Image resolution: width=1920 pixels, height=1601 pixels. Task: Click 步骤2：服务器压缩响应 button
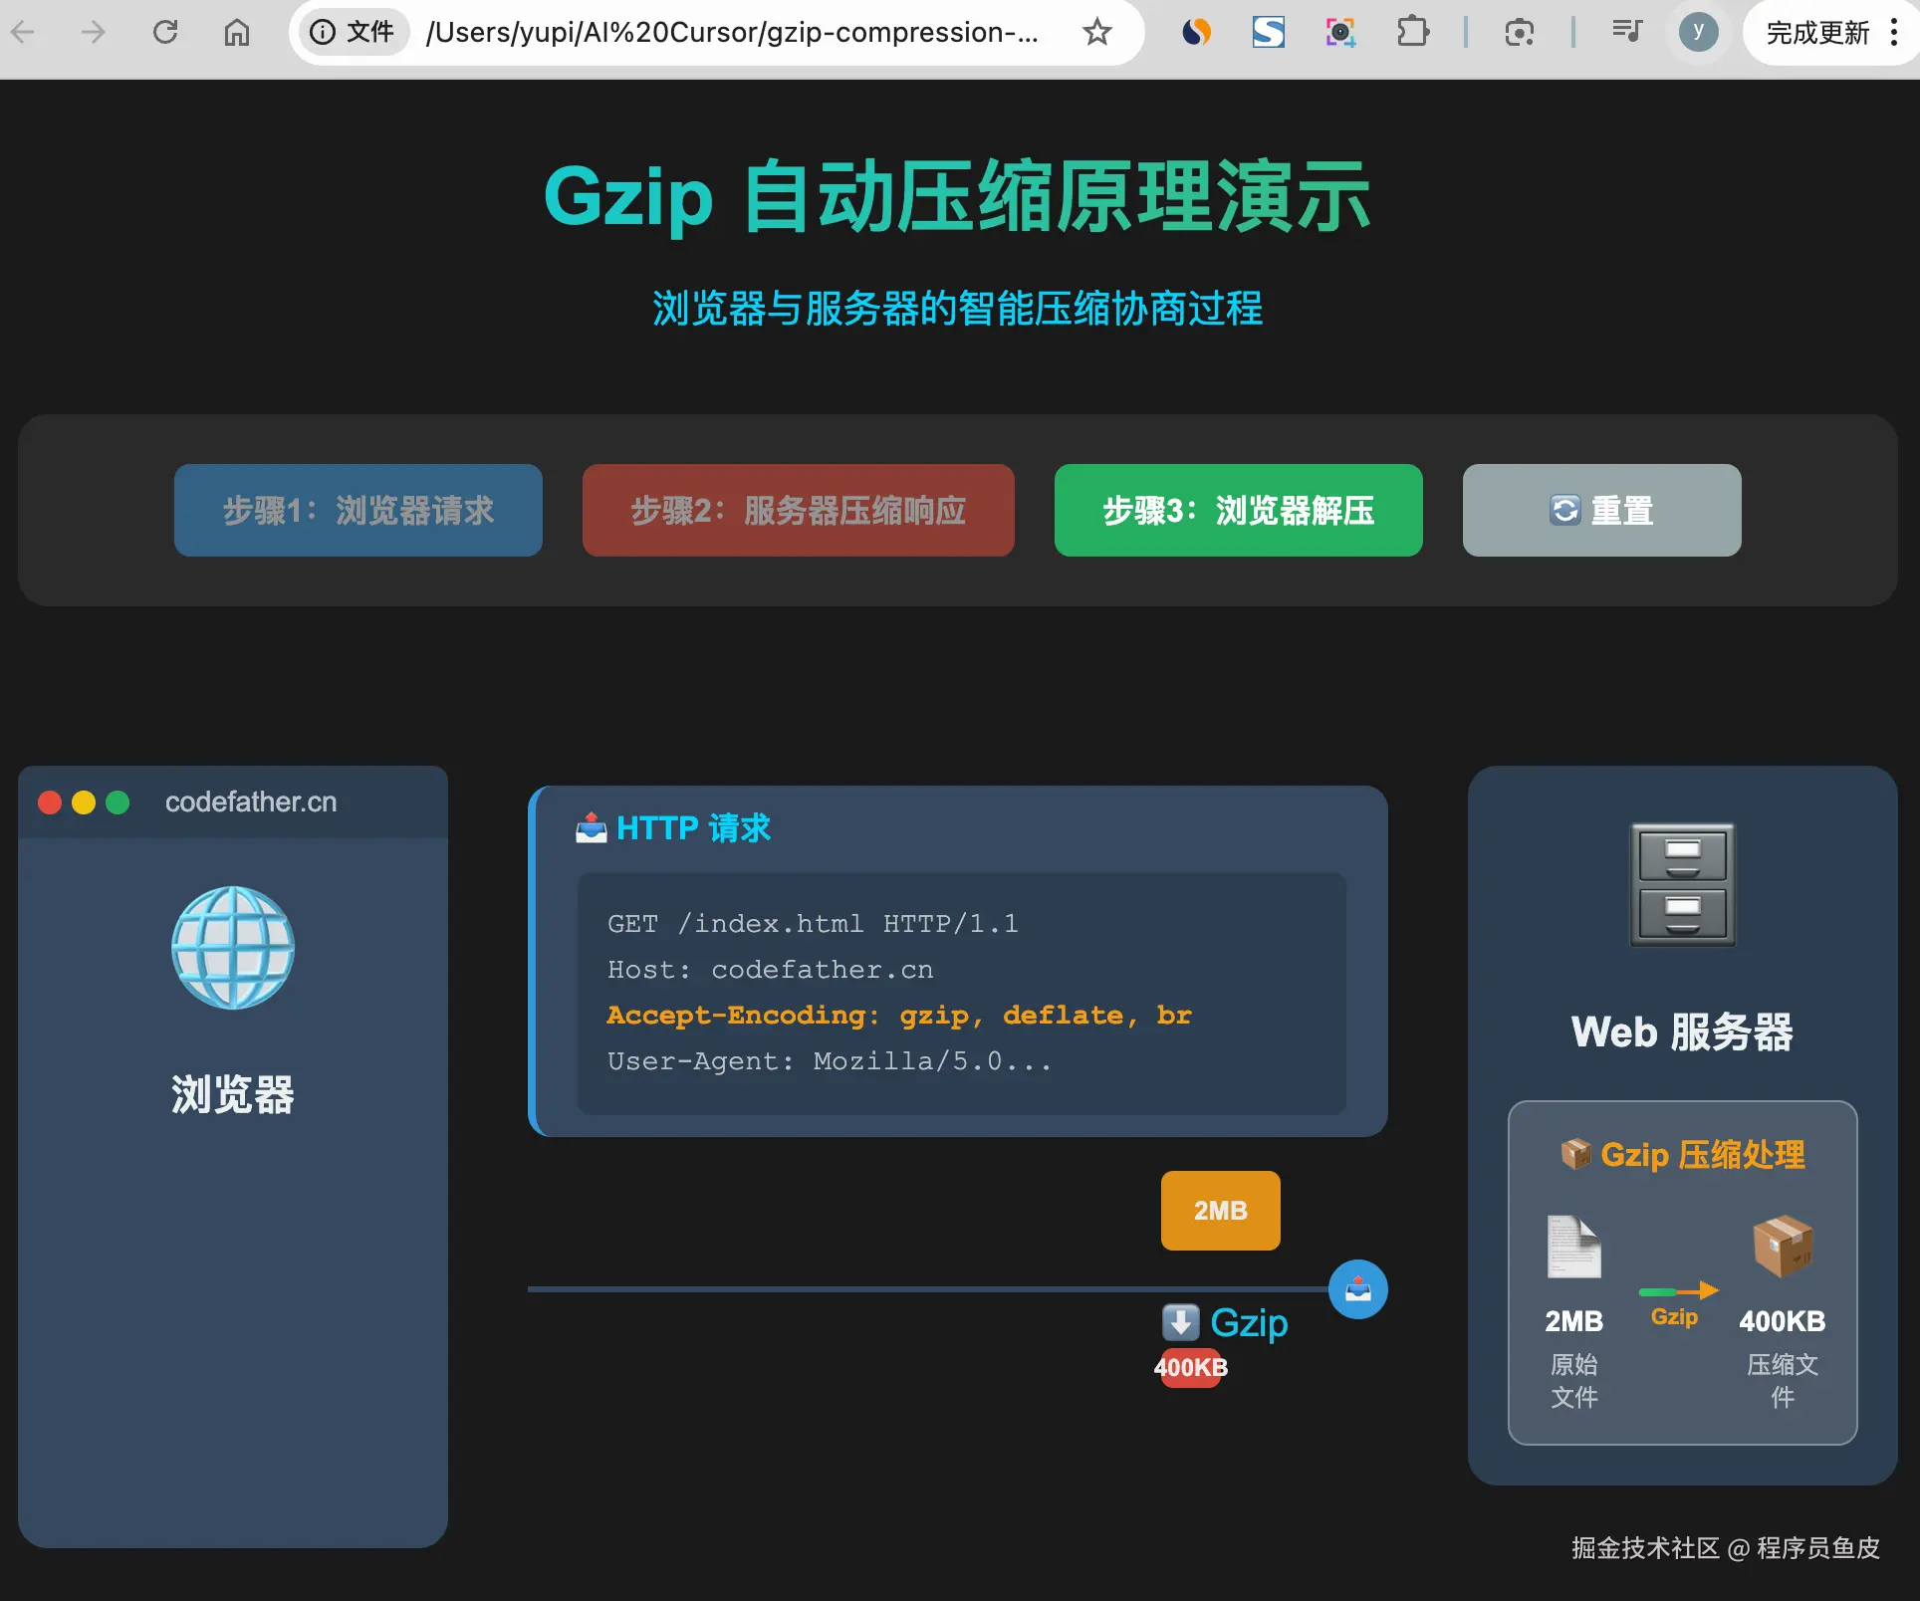coord(798,510)
